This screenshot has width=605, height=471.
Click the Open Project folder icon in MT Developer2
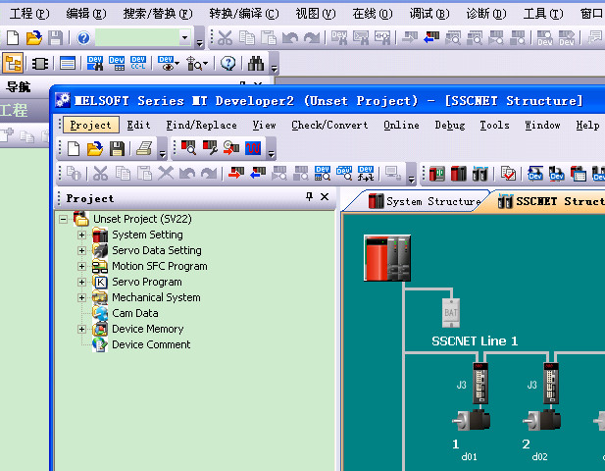(x=95, y=149)
